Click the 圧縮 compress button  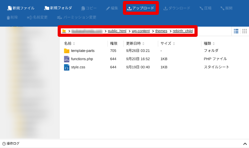[x=205, y=8]
